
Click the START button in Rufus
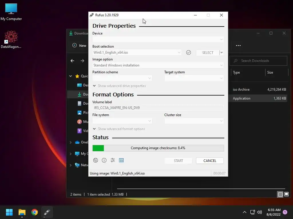pos(178,161)
